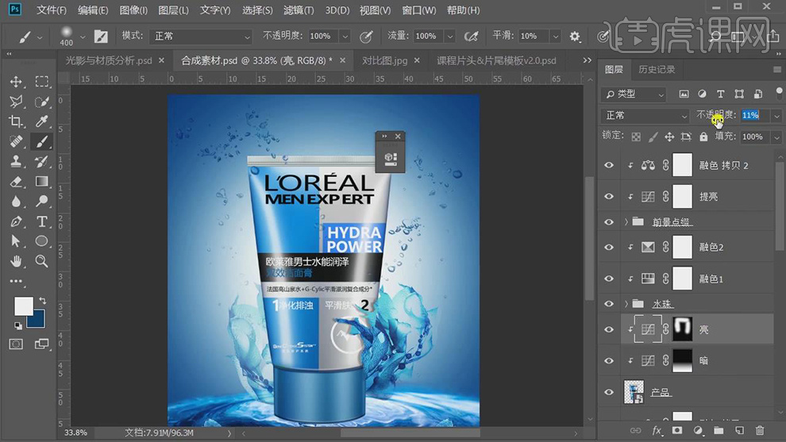
Task: Choose the Horizontal Type tool
Action: [42, 221]
